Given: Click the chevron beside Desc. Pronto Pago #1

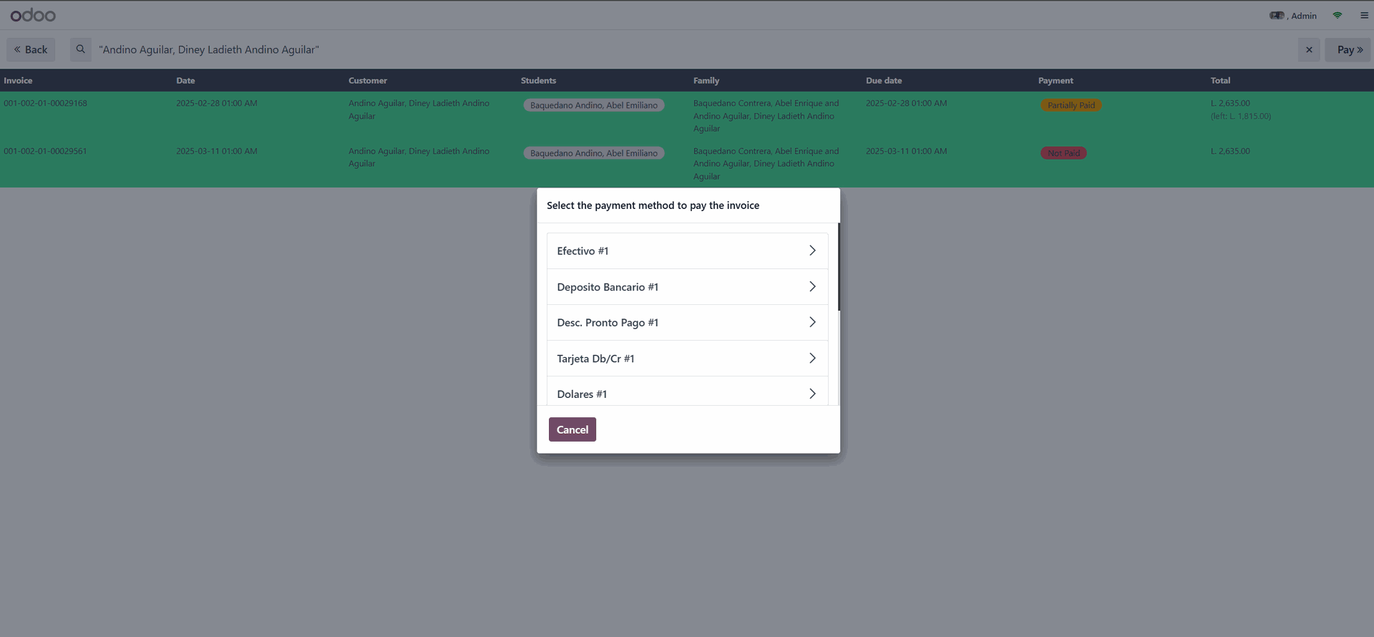Looking at the screenshot, I should (x=812, y=322).
